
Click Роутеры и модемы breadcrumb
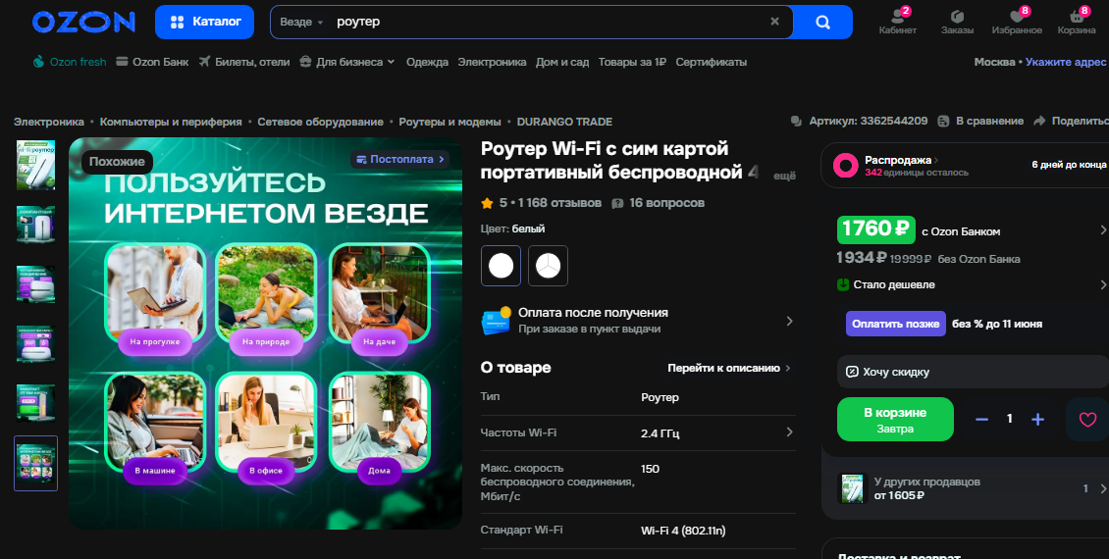tap(449, 122)
